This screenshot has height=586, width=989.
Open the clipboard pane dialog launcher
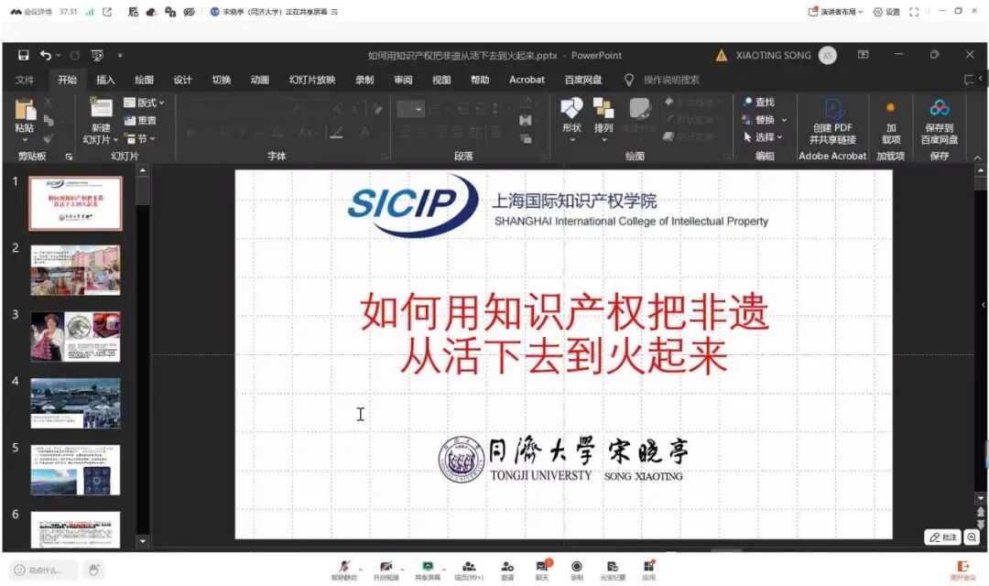tap(69, 157)
